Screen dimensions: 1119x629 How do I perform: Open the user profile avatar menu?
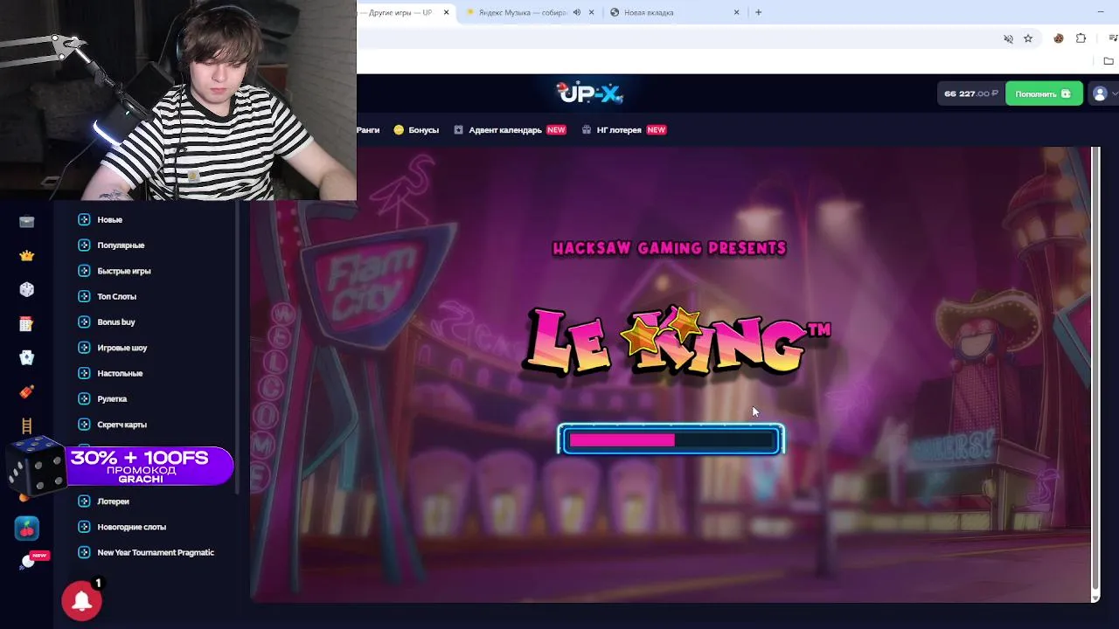1100,93
